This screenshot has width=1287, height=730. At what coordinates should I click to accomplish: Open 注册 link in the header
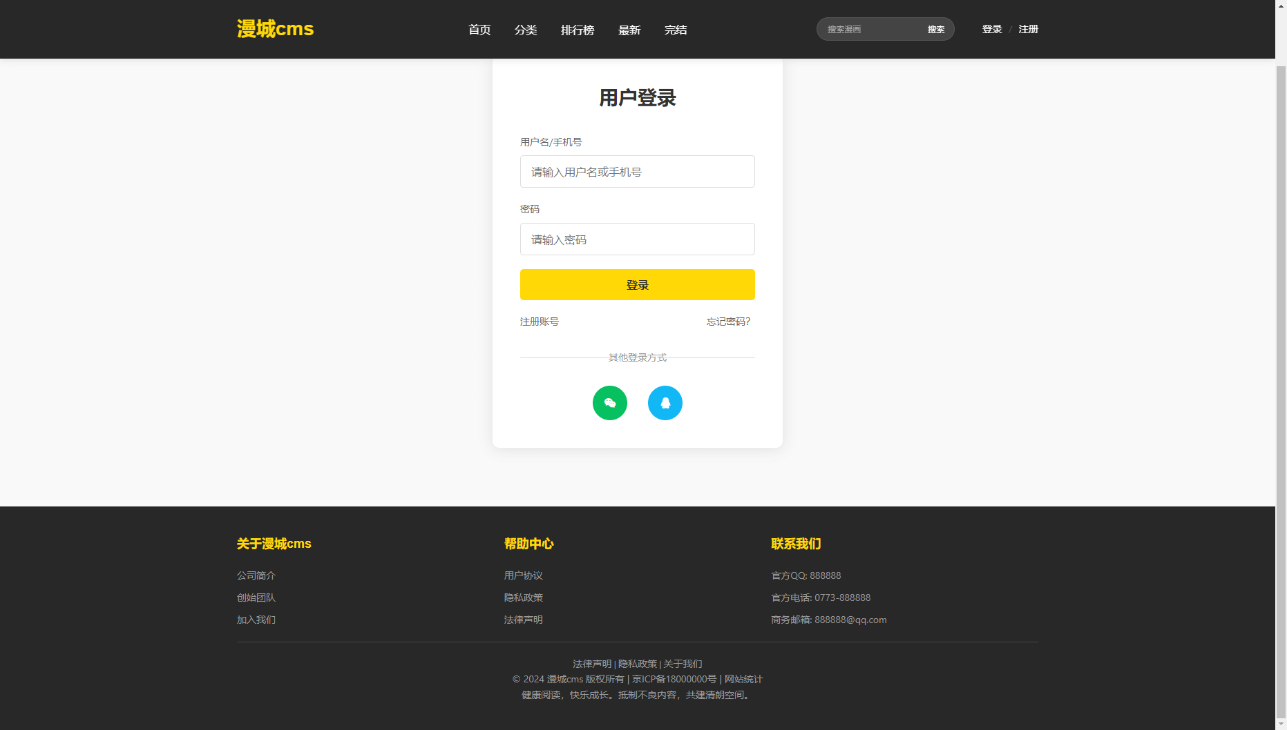(x=1028, y=29)
